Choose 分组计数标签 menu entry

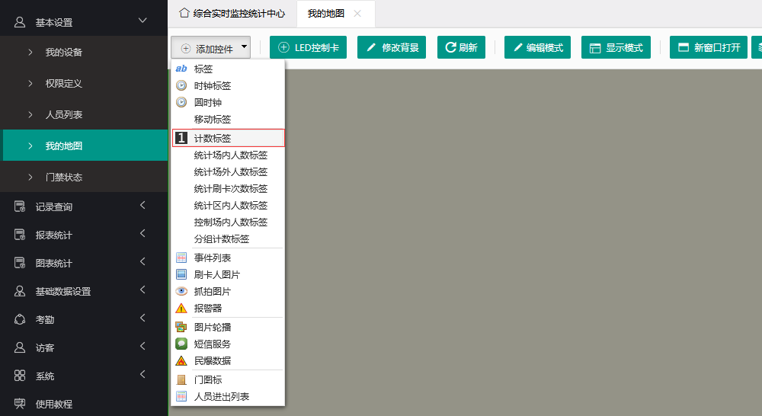pos(228,238)
